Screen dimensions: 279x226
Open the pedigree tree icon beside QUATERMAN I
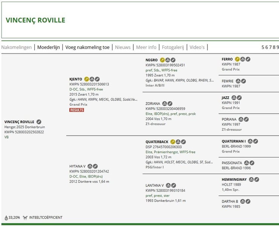click(x=250, y=141)
